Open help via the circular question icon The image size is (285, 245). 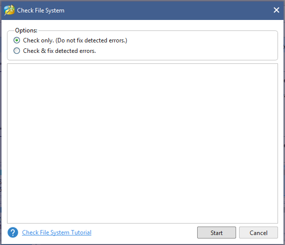(x=12, y=233)
